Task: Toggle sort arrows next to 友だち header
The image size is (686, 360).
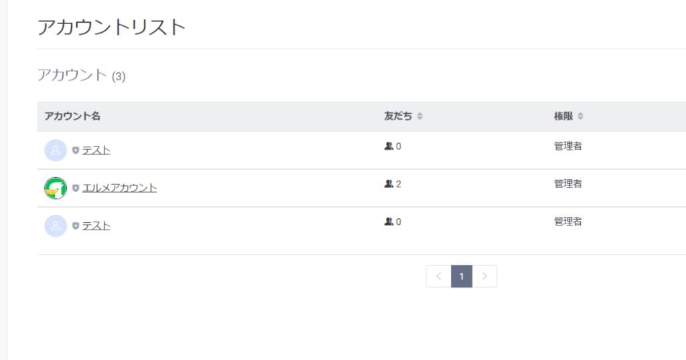Action: 420,116
